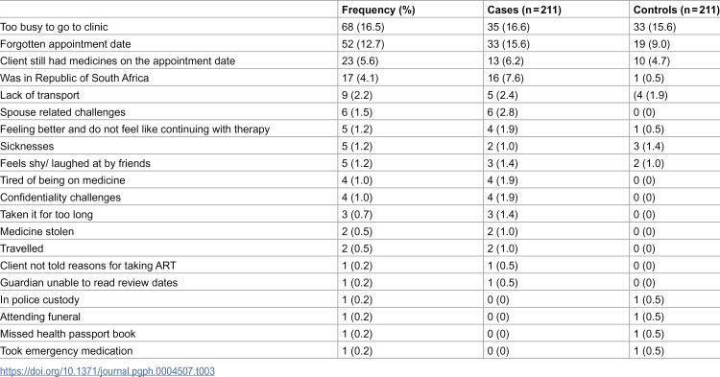The width and height of the screenshot is (720, 377).
Task: Select the Took emergency medication row label
Action: tap(66, 351)
